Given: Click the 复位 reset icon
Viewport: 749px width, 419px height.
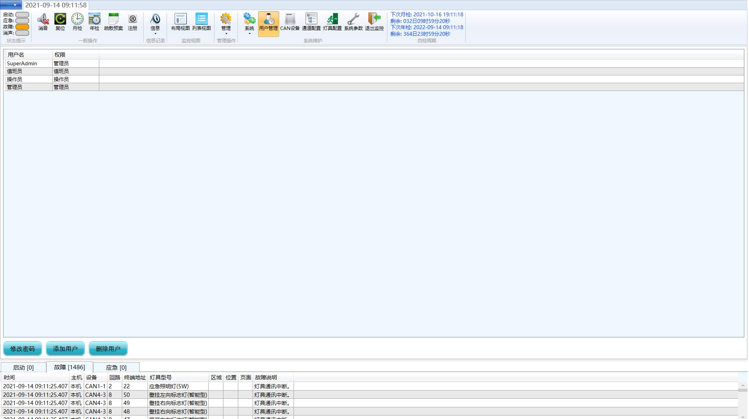Looking at the screenshot, I should (60, 22).
